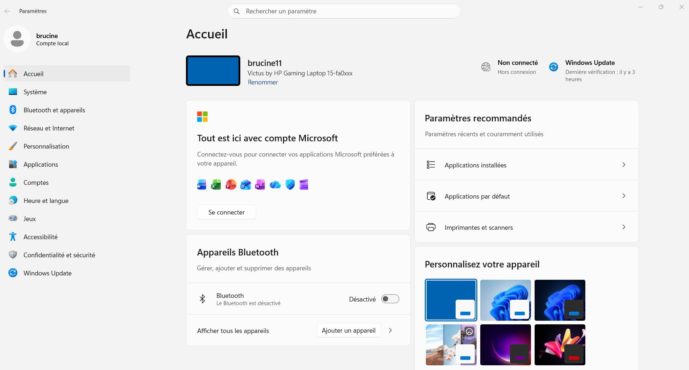Expand Applications installées chevron
The width and height of the screenshot is (689, 370).
point(623,165)
